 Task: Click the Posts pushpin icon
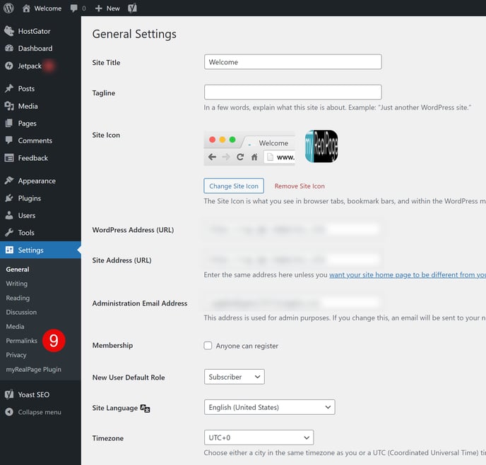click(9, 88)
